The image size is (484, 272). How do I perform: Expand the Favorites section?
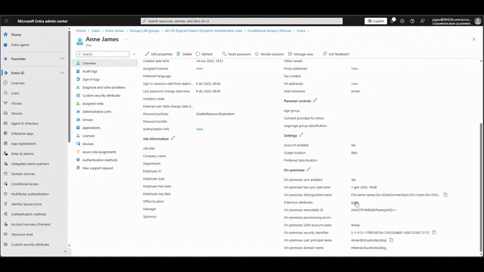pos(62,59)
